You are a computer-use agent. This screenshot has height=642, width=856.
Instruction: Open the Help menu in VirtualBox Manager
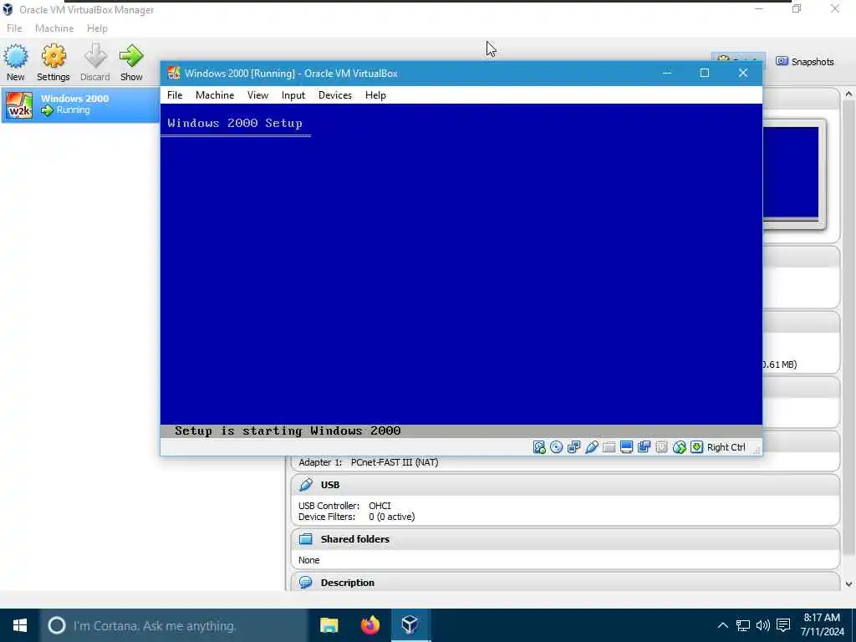97,28
